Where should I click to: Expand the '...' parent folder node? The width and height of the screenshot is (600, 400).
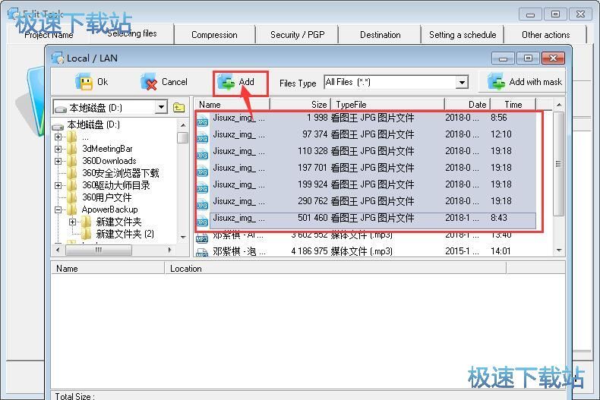coord(58,137)
